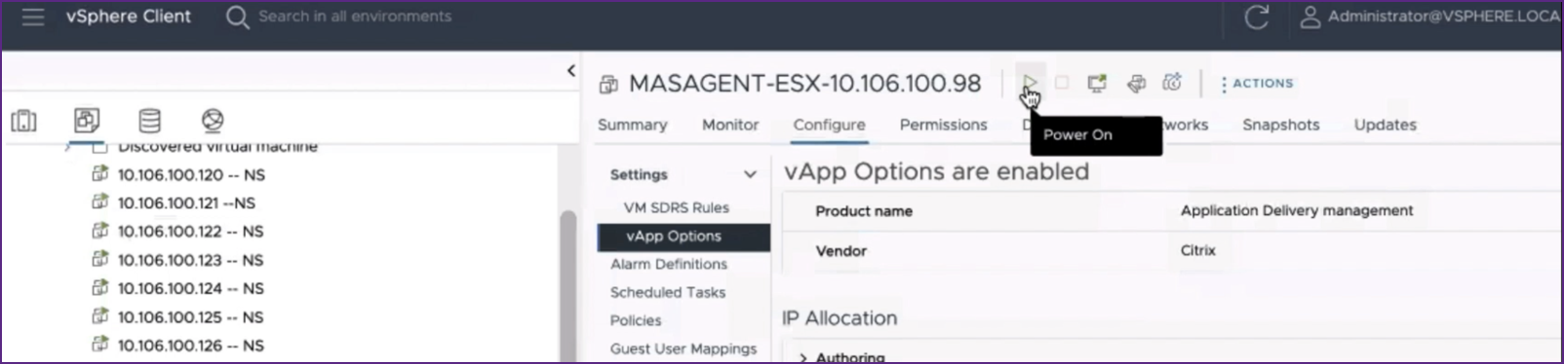Viewport: 1564px width, 364px height.
Task: Select the Discovered virtual machine folder
Action: 216,148
